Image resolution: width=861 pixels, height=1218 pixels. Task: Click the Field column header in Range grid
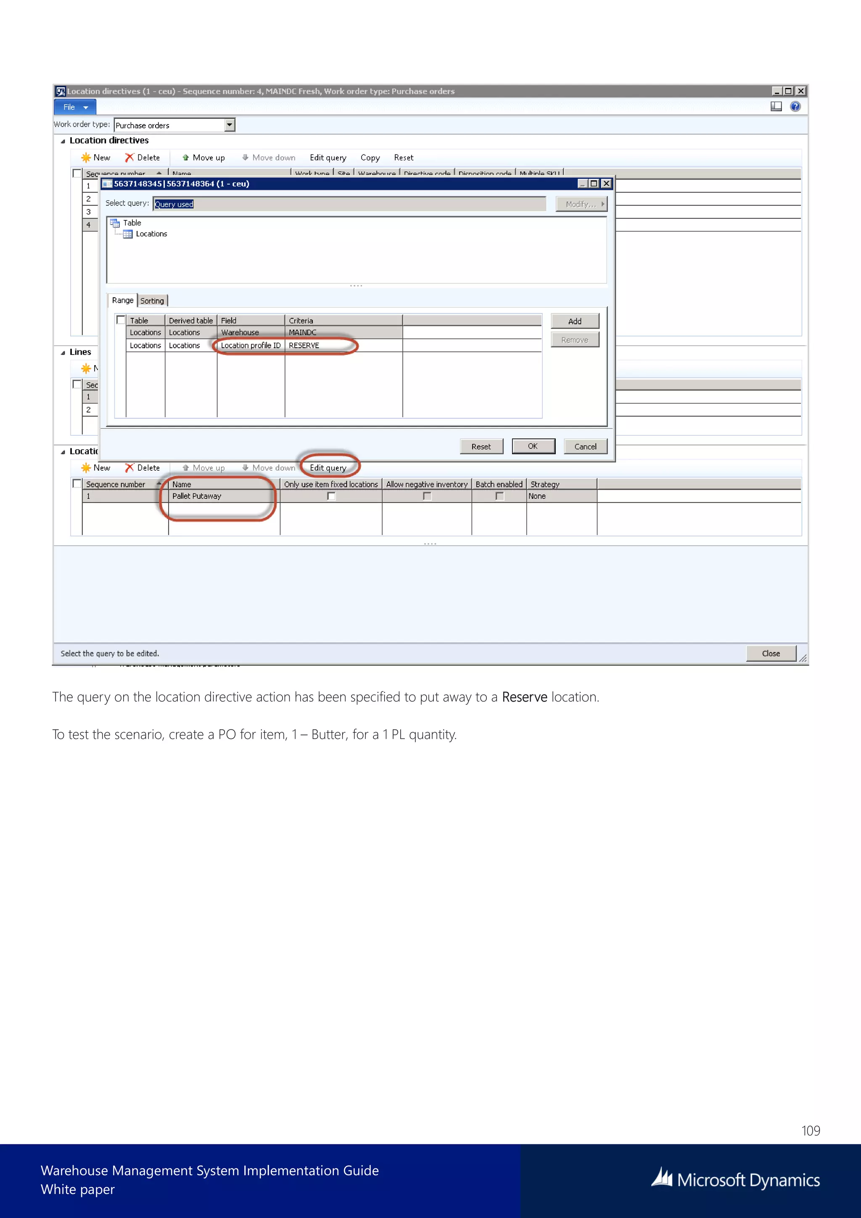[251, 320]
